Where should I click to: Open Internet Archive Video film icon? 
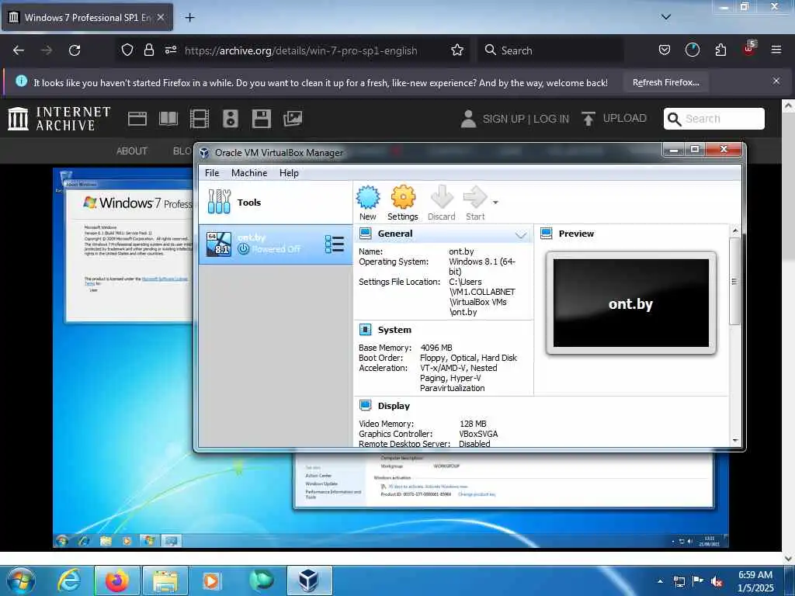[200, 119]
